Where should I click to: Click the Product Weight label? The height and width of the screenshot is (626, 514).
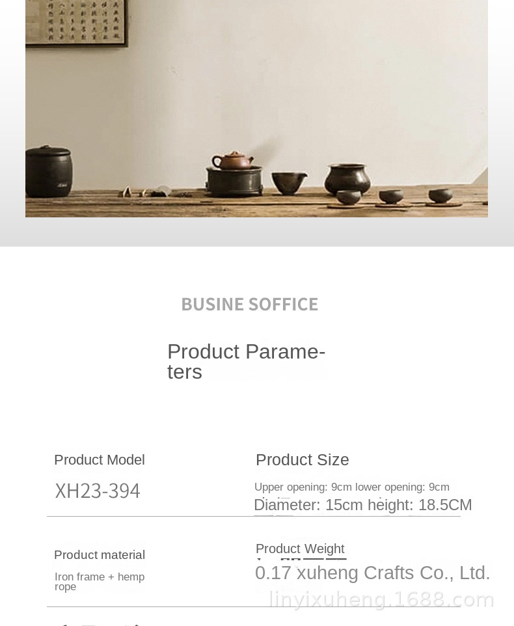[300, 549]
